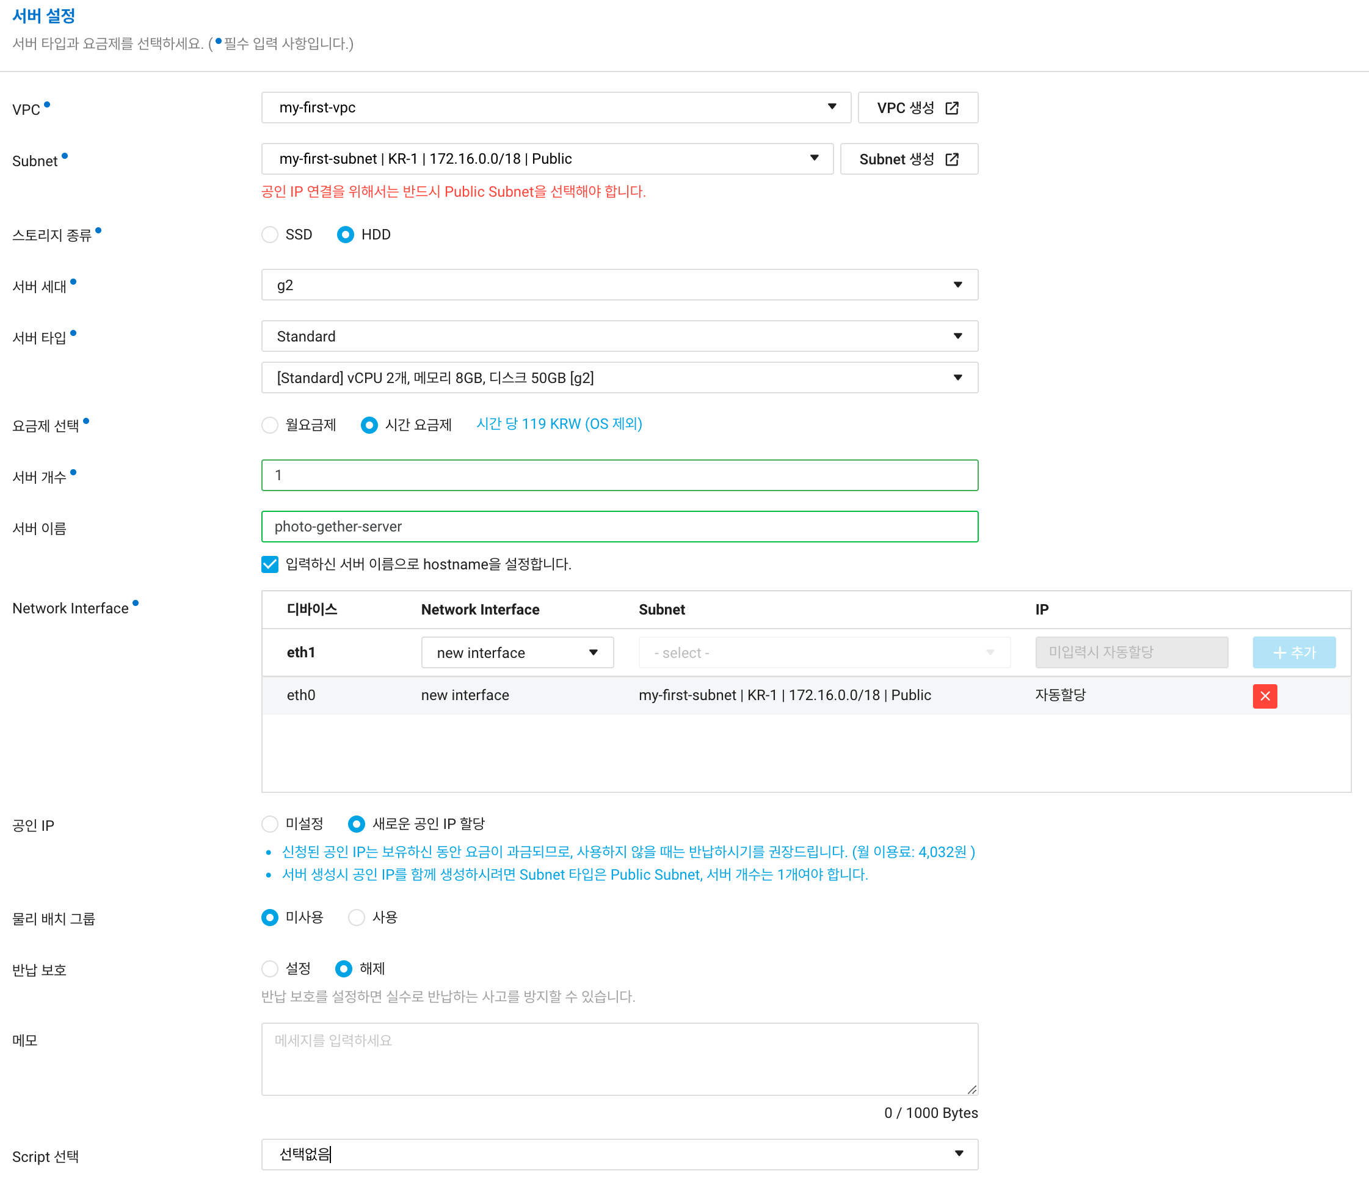
Task: Select 미설정 for 공인 IP
Action: click(269, 824)
